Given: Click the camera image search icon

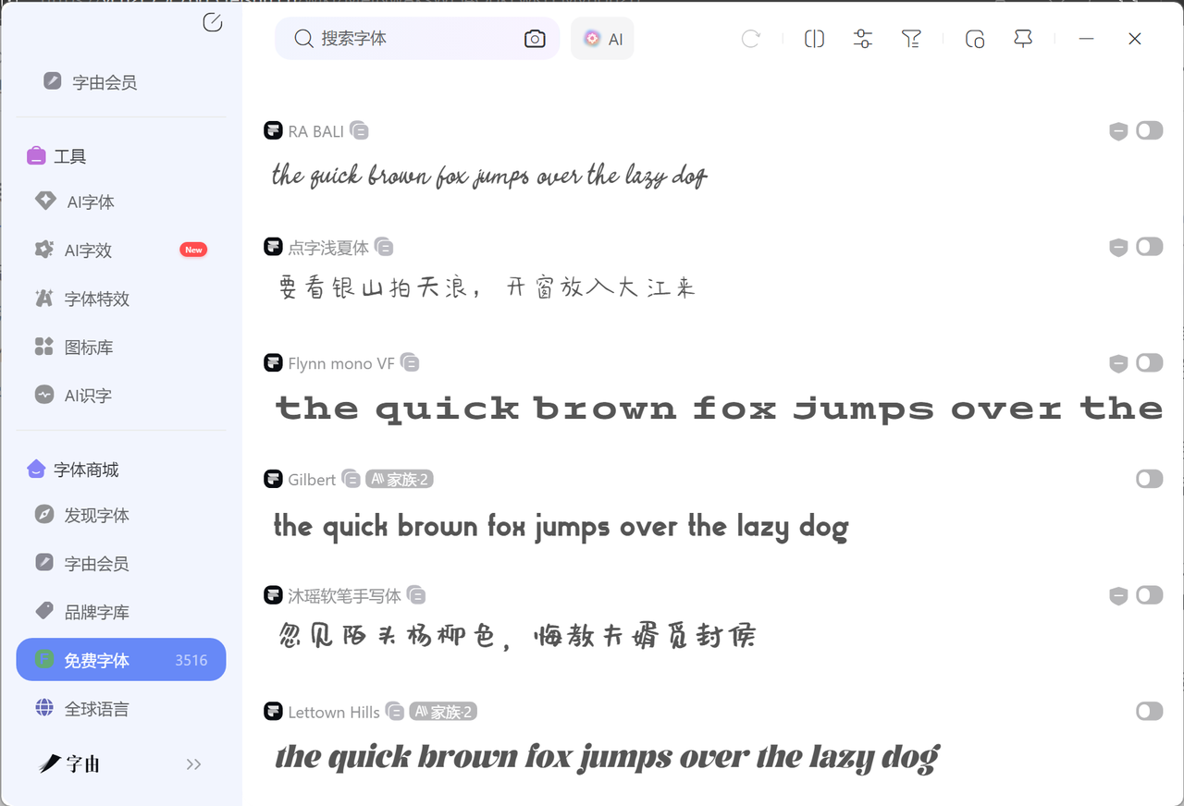Looking at the screenshot, I should (x=535, y=39).
